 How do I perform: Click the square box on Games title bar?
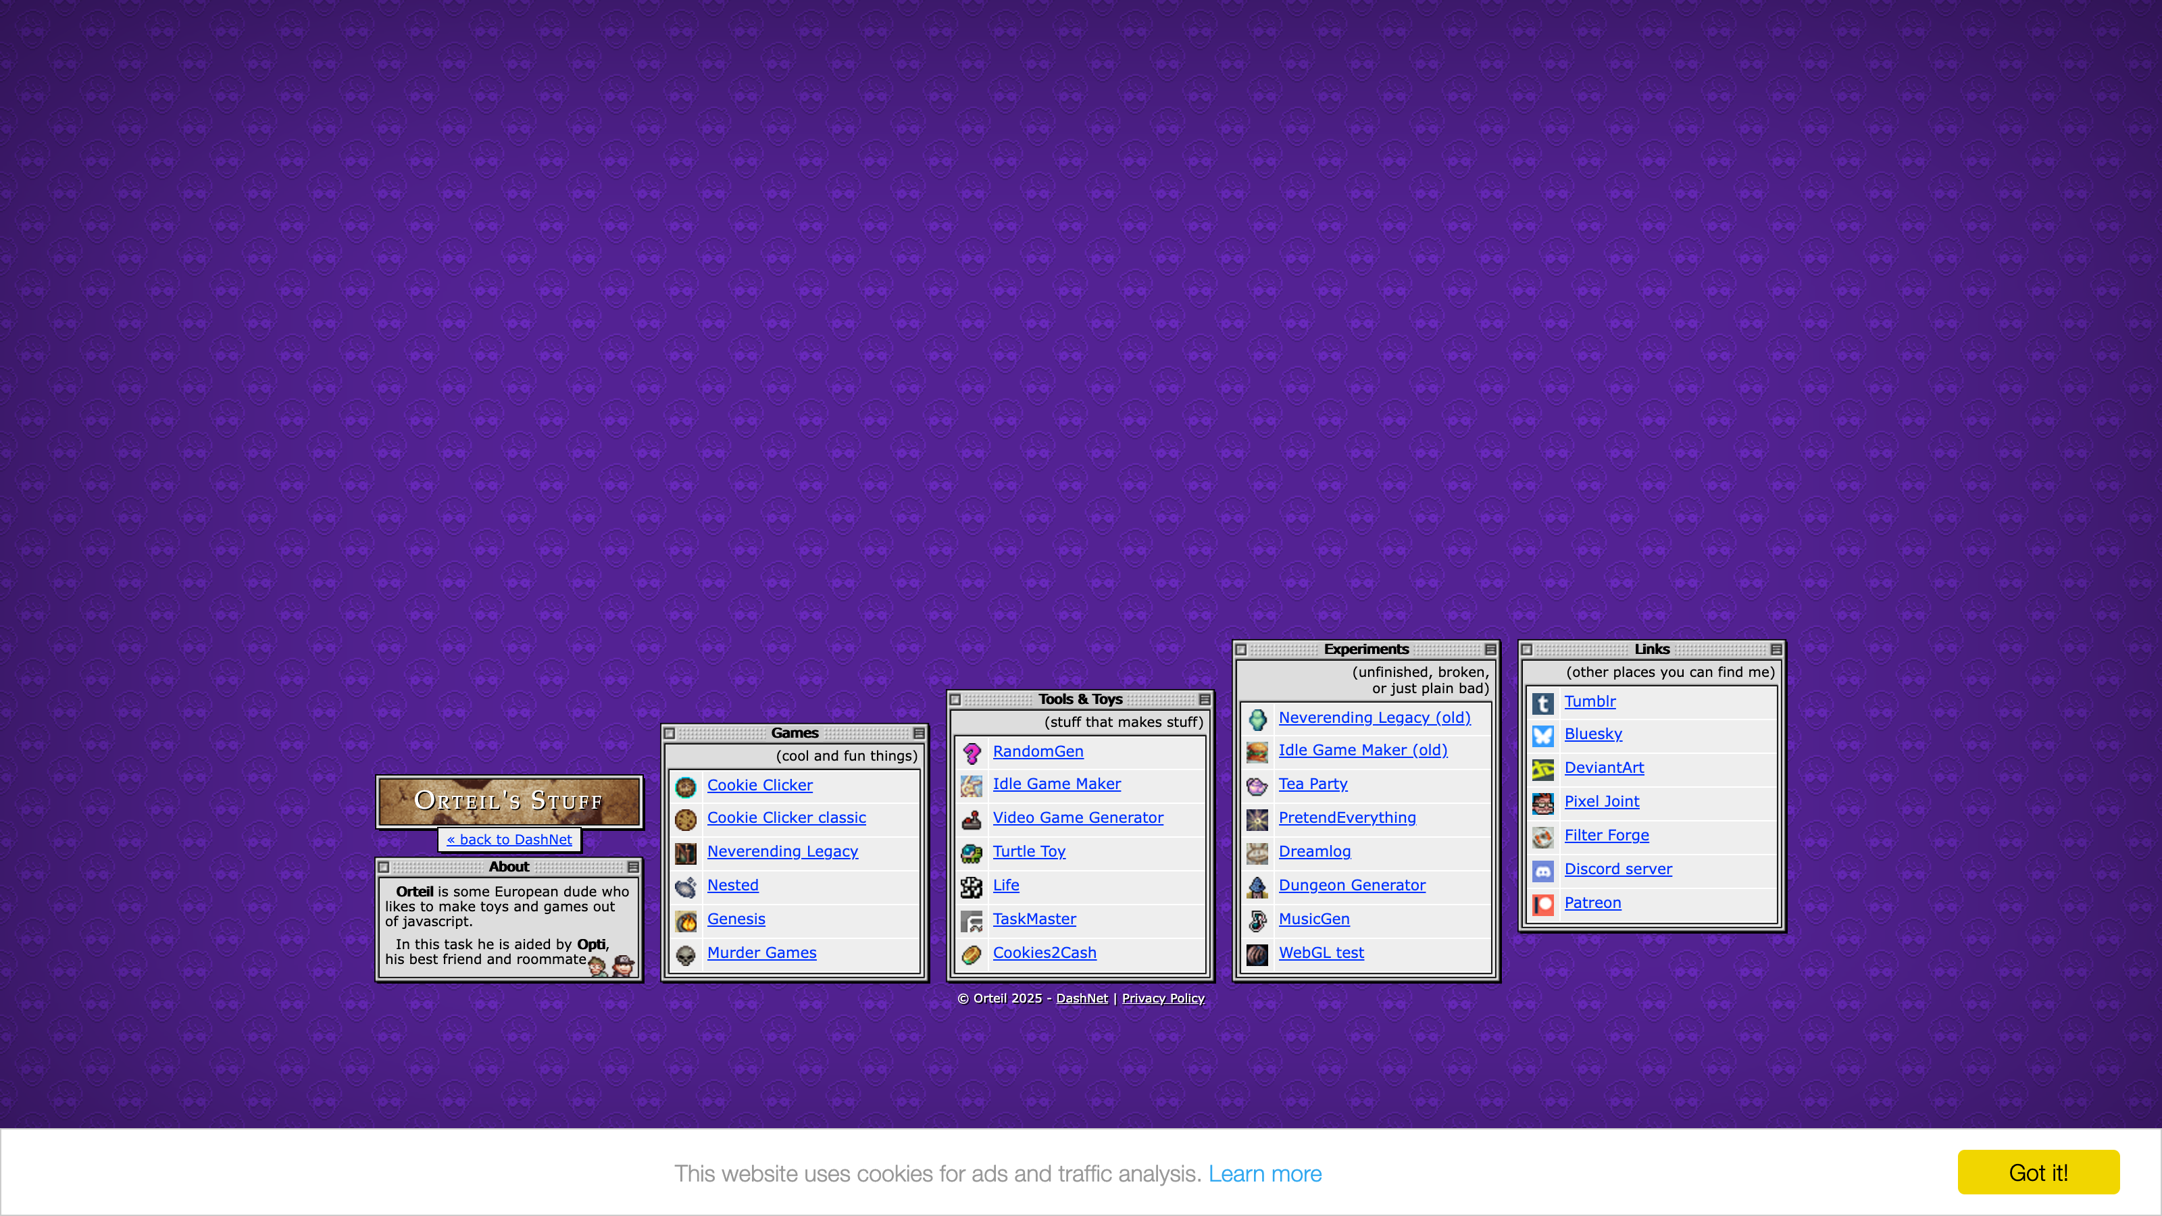pos(670,734)
